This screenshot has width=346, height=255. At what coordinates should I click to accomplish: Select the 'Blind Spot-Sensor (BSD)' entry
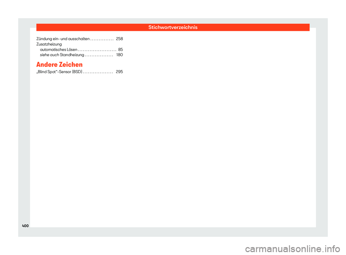[59, 72]
